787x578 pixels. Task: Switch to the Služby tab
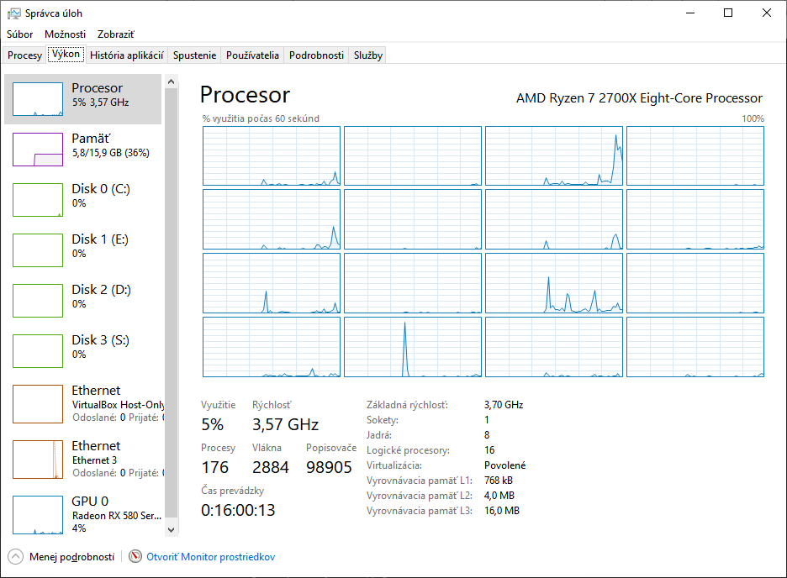[368, 55]
